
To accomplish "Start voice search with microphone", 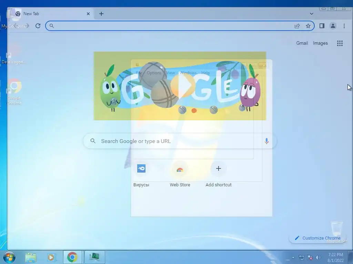I will tap(266, 141).
